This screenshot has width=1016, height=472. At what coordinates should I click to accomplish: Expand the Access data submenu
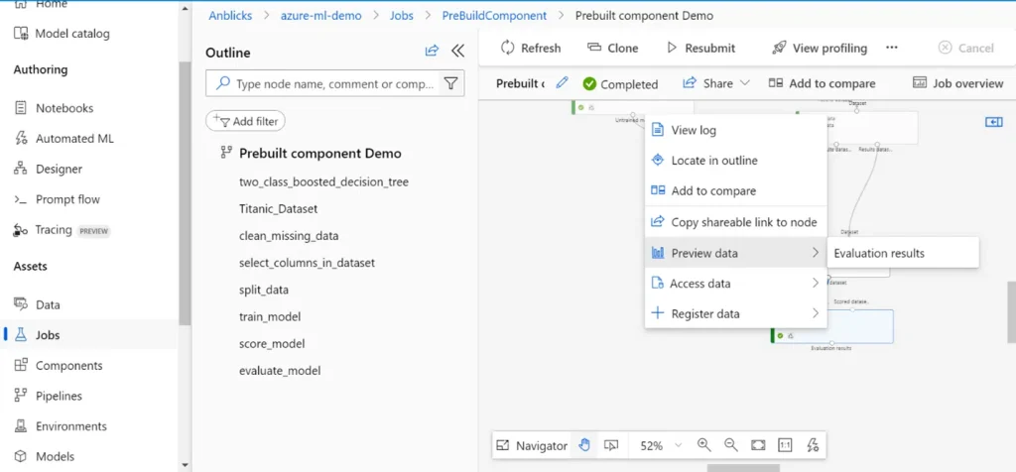(x=735, y=284)
